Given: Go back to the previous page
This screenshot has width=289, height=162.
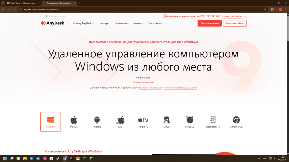Looking at the screenshot, I should pyautogui.click(x=3, y=9).
